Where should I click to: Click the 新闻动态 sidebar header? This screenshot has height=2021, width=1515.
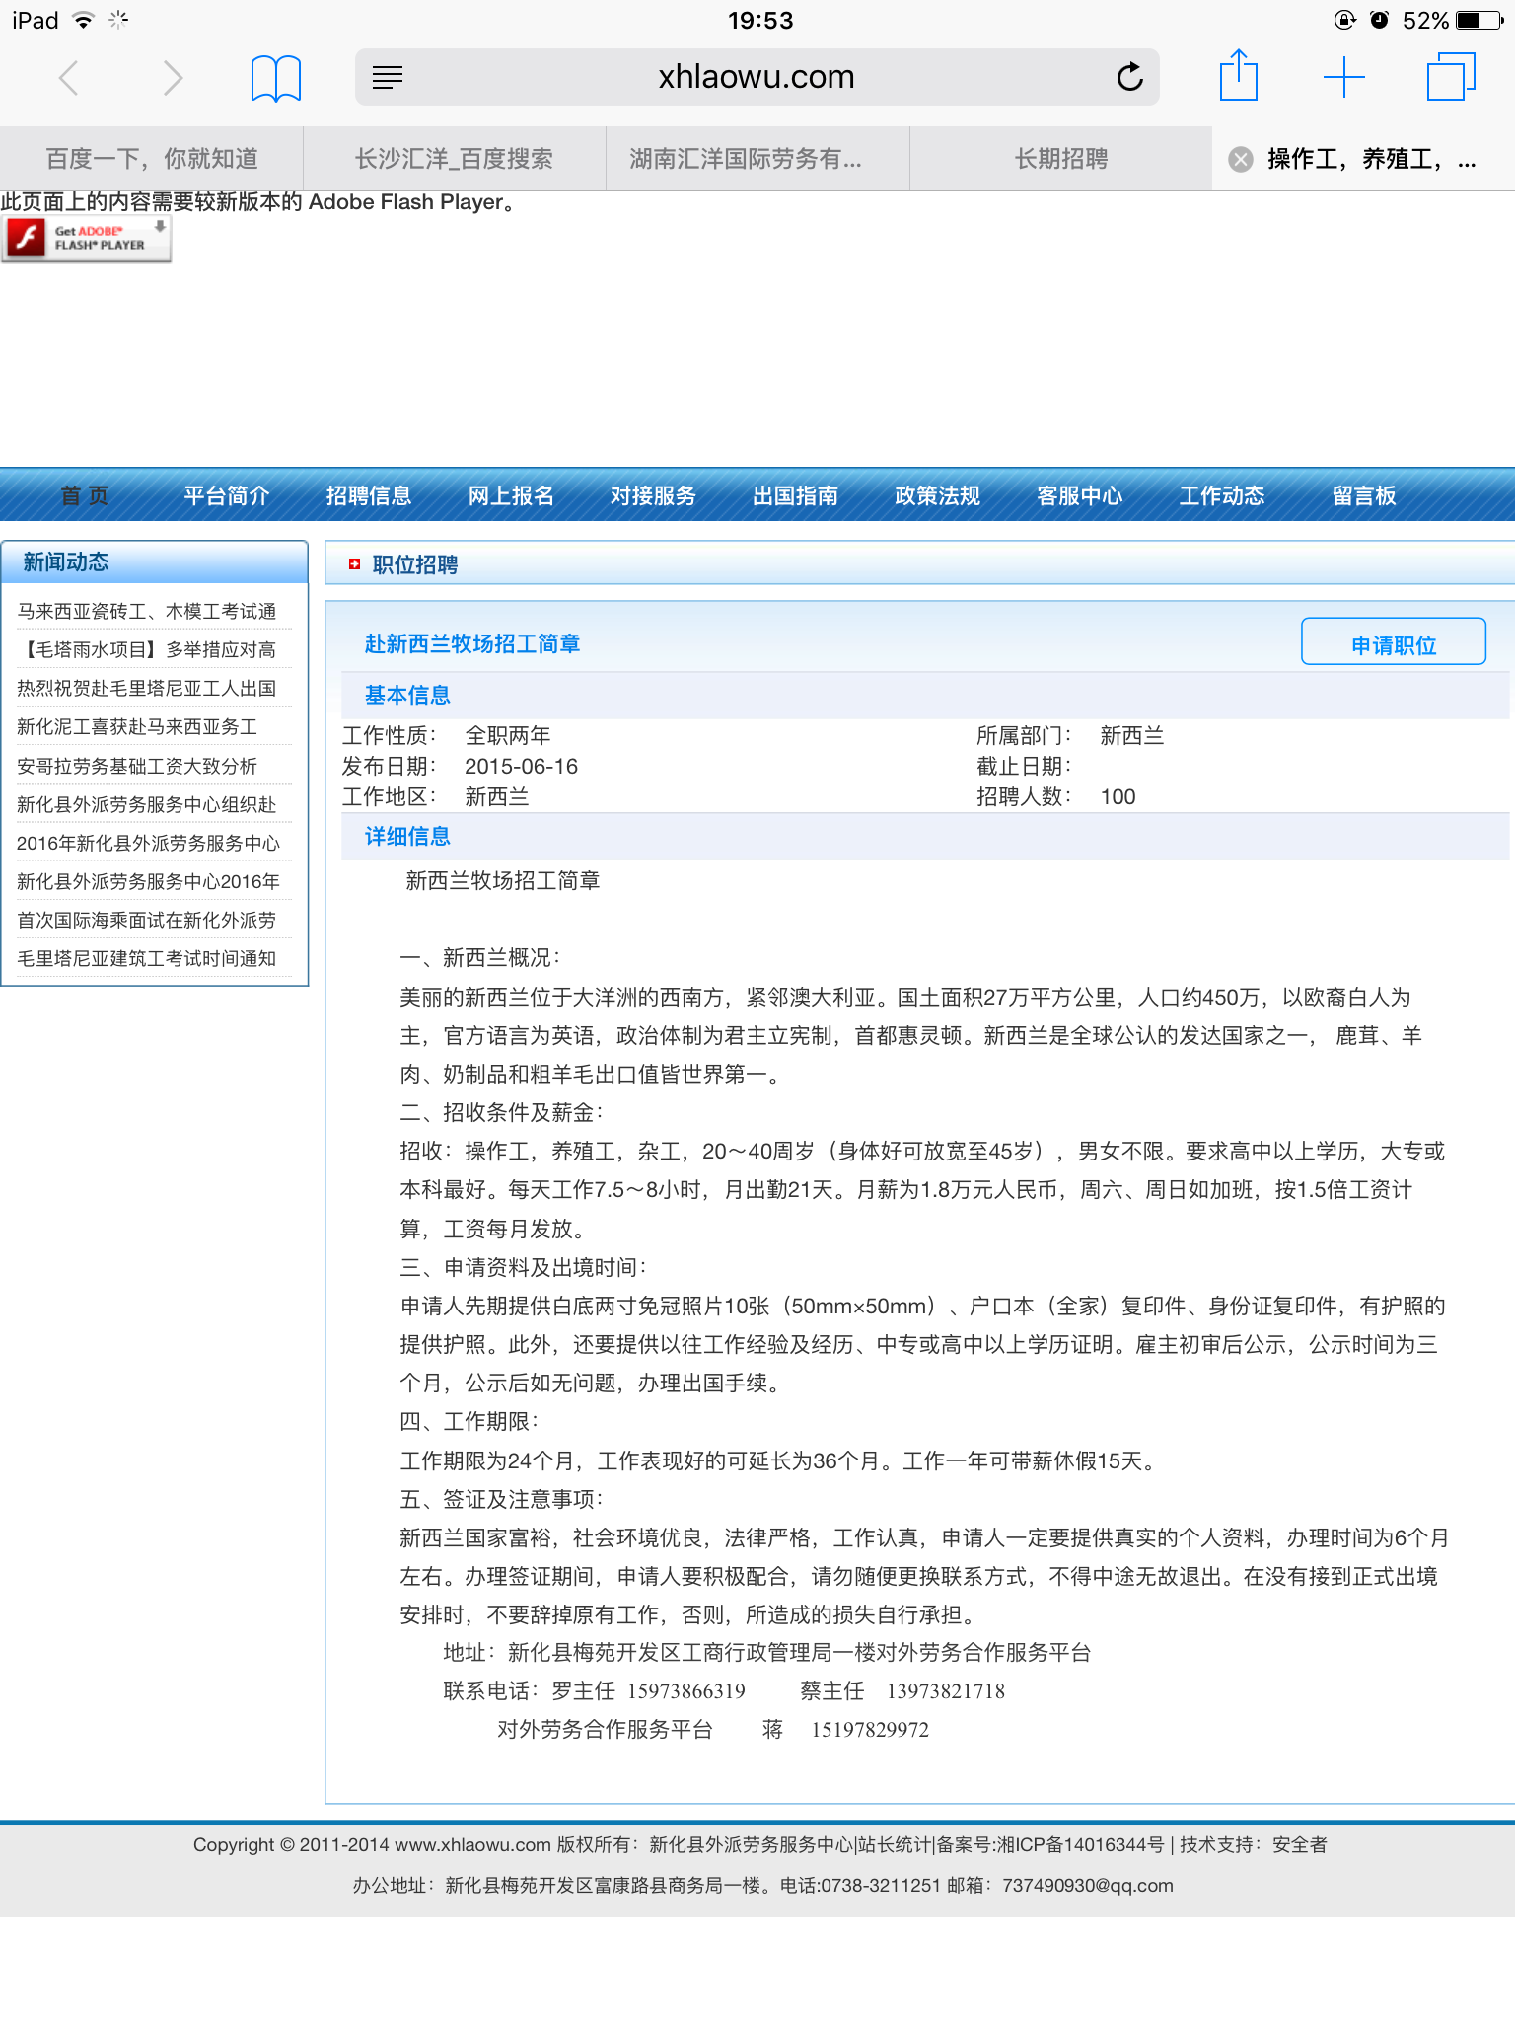click(x=155, y=562)
